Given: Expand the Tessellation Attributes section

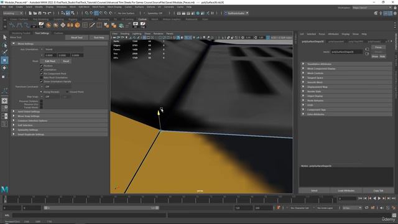Looking at the screenshot, I should tap(346, 64).
